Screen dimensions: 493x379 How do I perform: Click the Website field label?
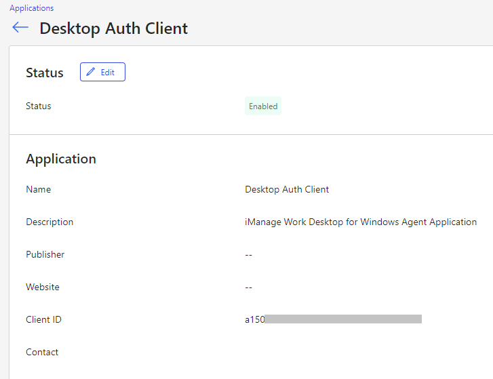(43, 287)
